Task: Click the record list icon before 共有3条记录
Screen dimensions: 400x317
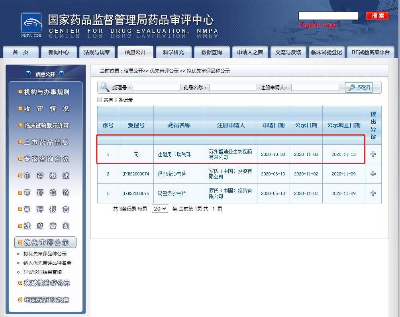Action: (x=100, y=100)
